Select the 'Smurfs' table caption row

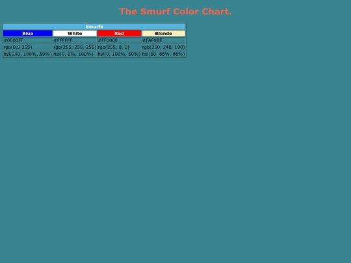[94, 27]
